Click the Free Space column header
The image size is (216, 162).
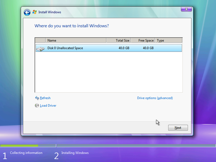click(146, 40)
